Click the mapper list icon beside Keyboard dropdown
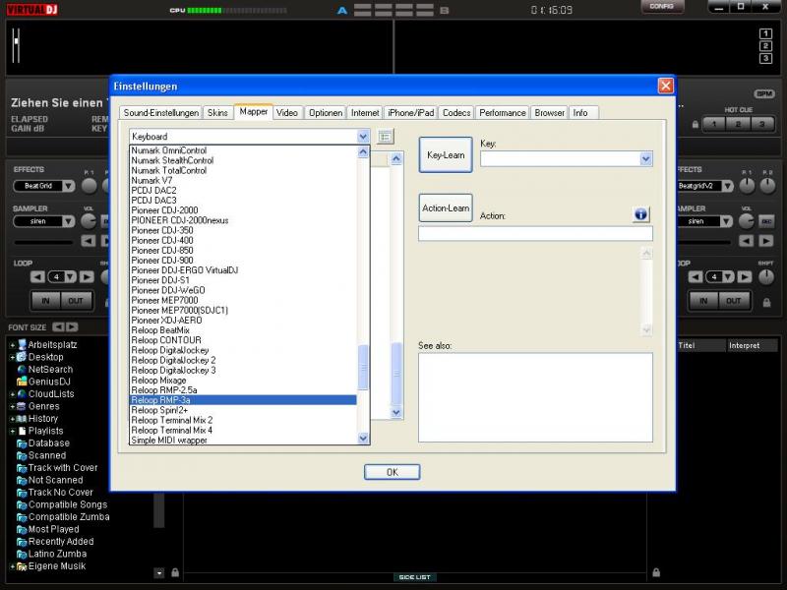This screenshot has width=787, height=590. (386, 137)
